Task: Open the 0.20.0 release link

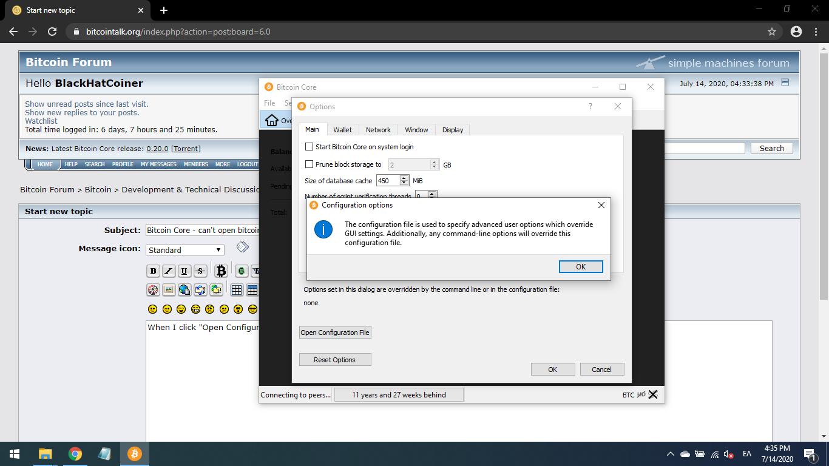Action: (157, 149)
